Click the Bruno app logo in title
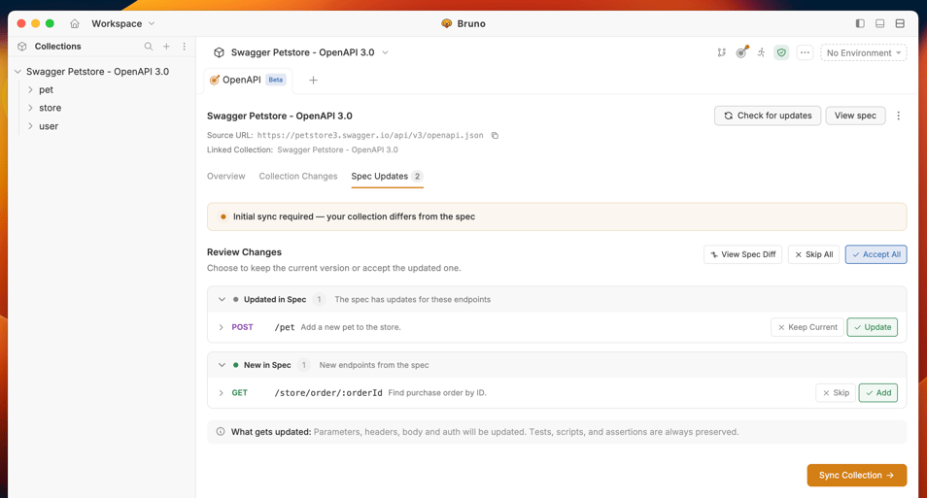The height and width of the screenshot is (498, 927). pos(446,23)
